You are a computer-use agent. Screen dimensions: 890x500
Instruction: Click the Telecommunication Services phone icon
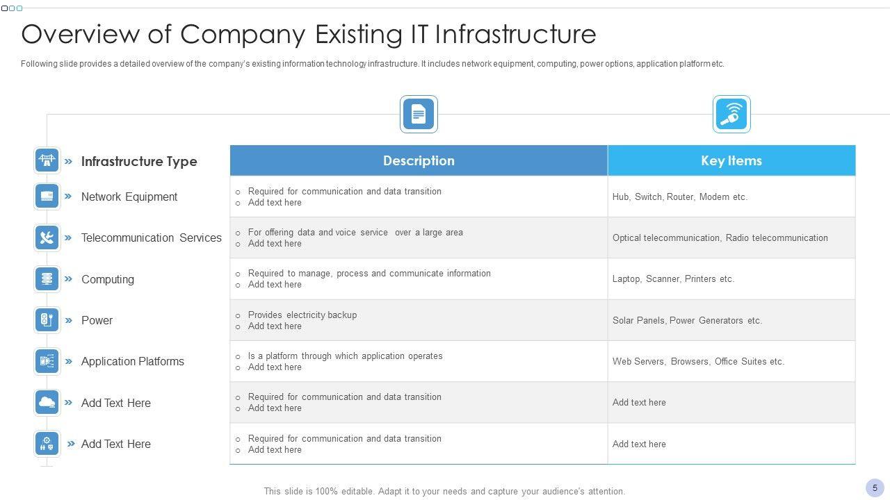47,237
